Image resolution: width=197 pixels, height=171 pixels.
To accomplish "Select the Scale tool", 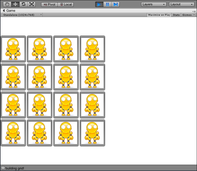I will point(31,4).
